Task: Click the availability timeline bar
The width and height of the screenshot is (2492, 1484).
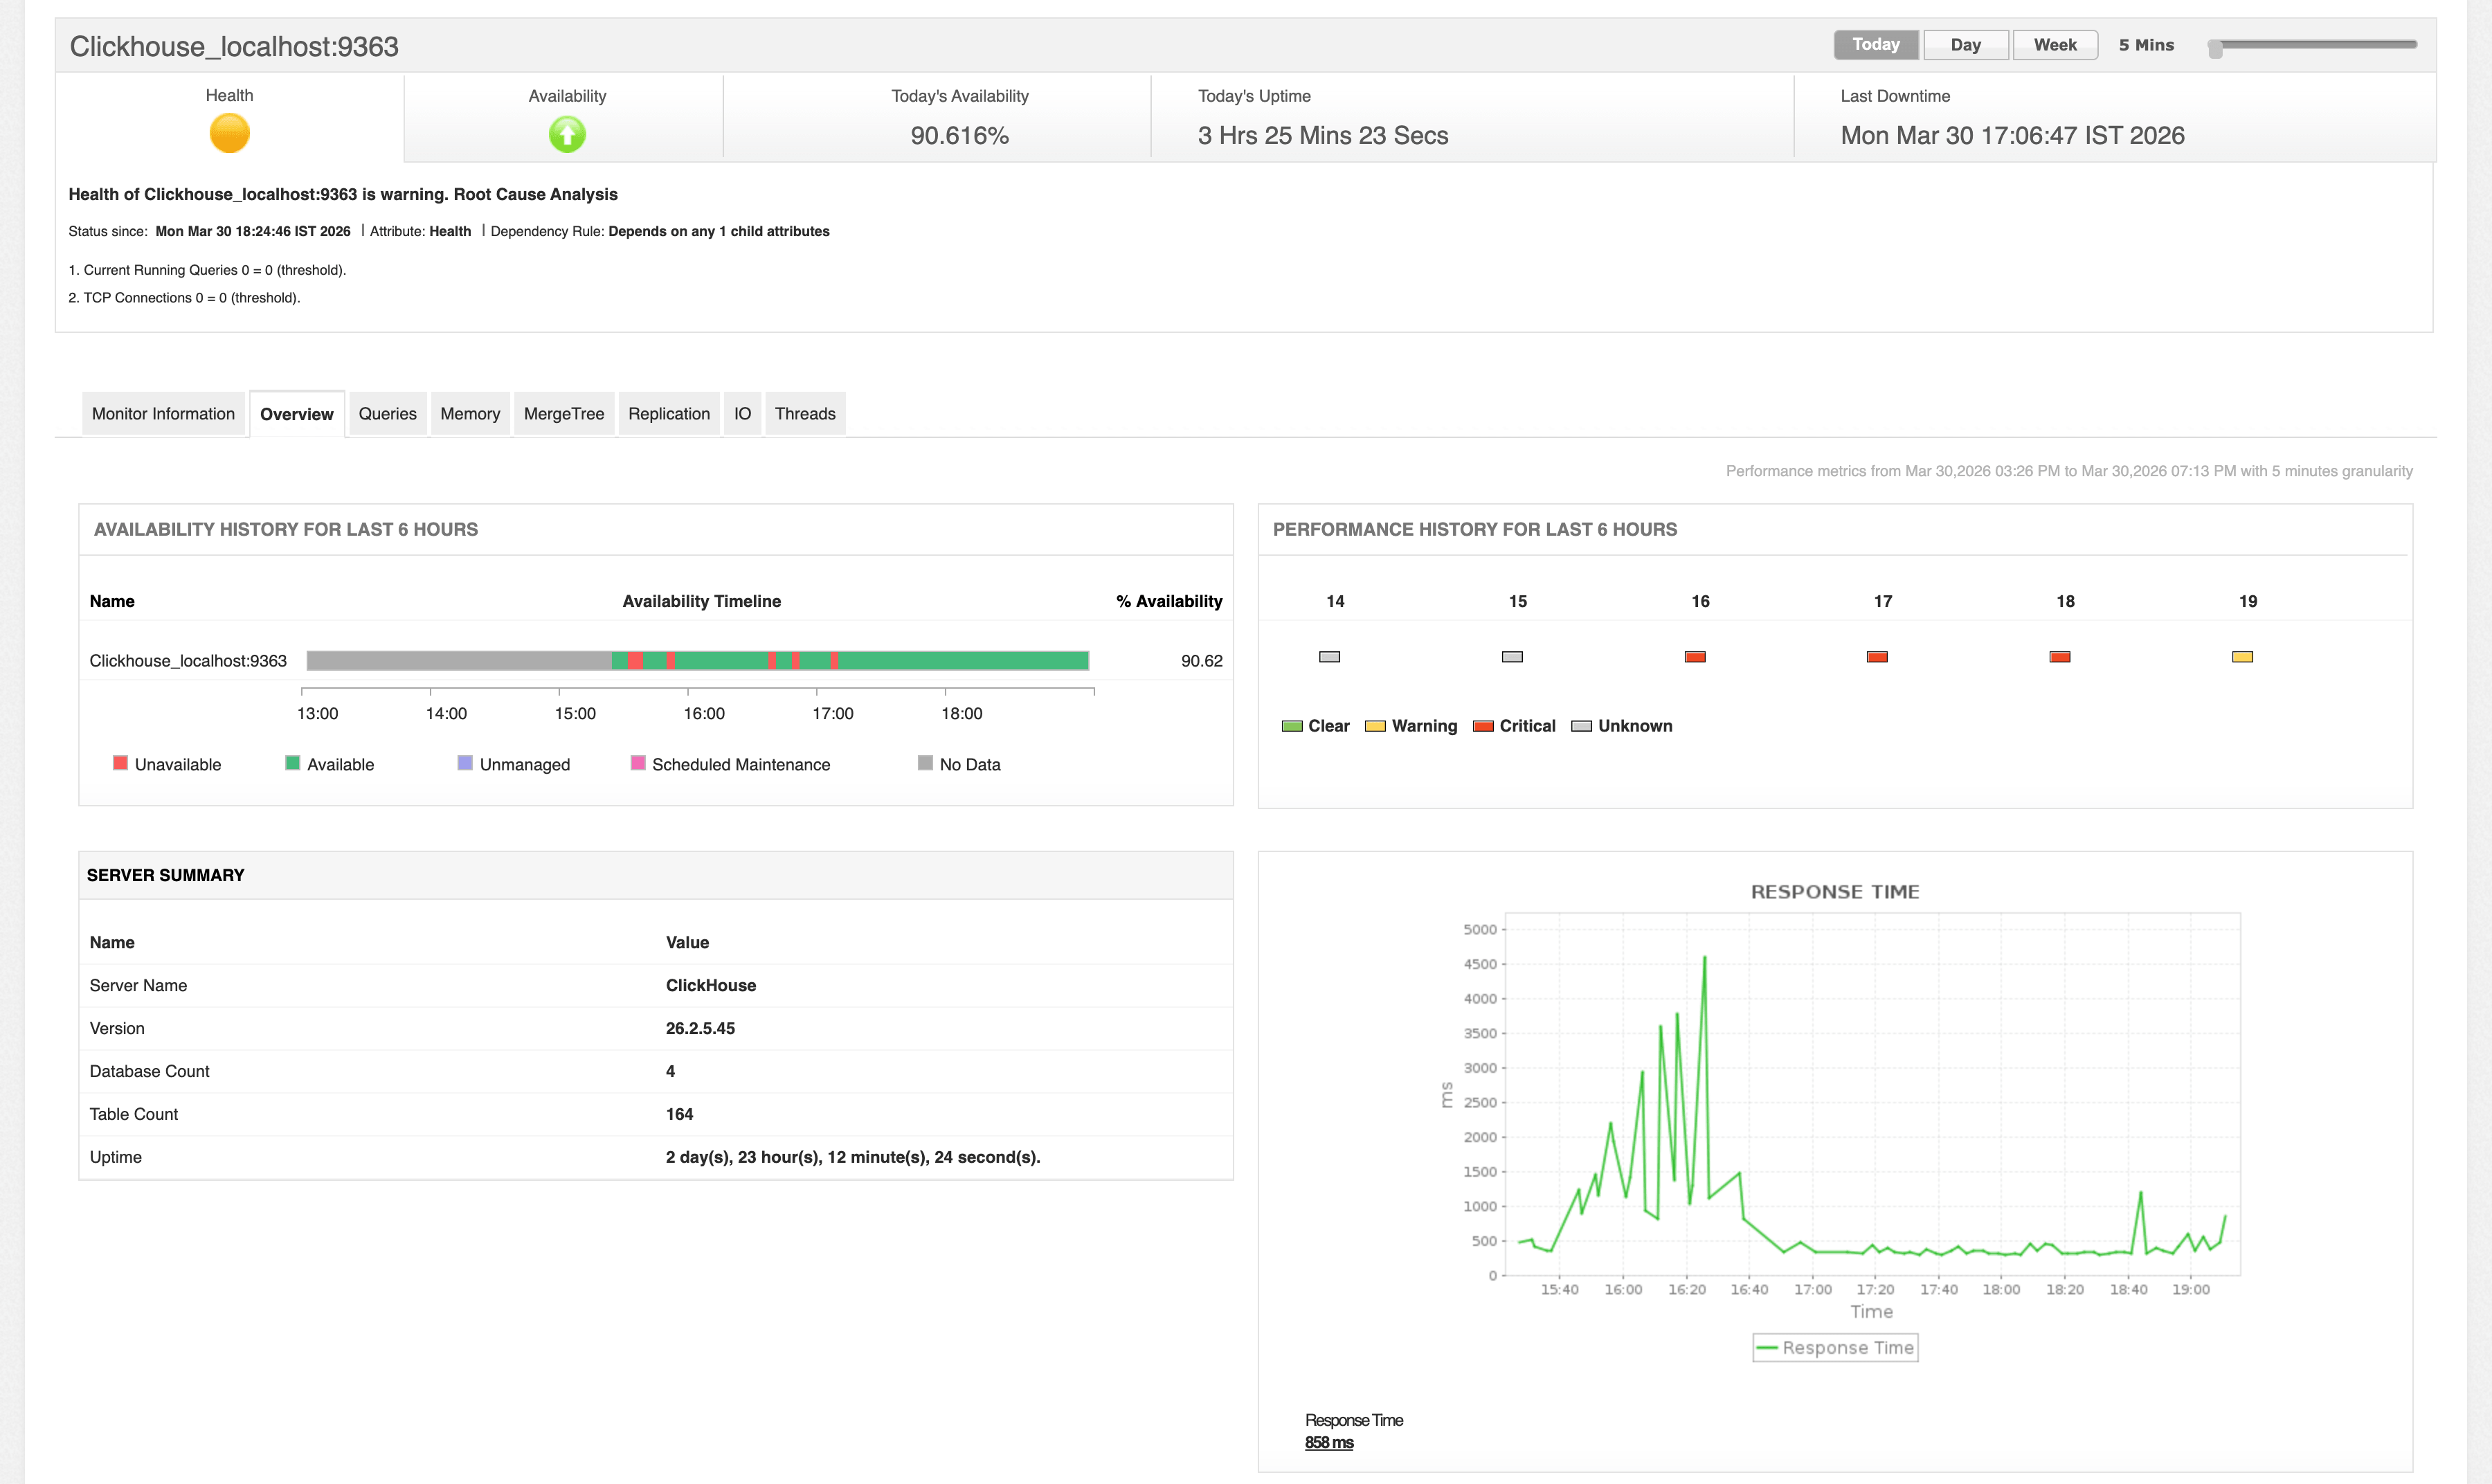Action: click(x=698, y=660)
